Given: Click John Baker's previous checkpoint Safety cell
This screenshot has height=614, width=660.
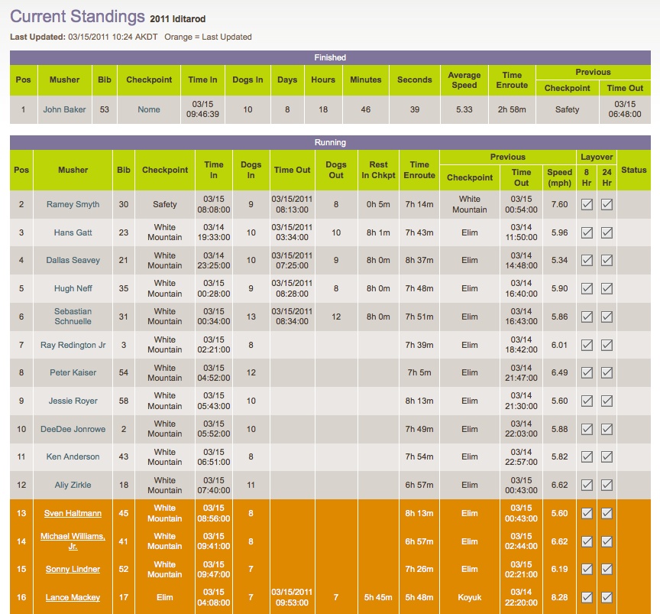Looking at the screenshot, I should pos(567,109).
